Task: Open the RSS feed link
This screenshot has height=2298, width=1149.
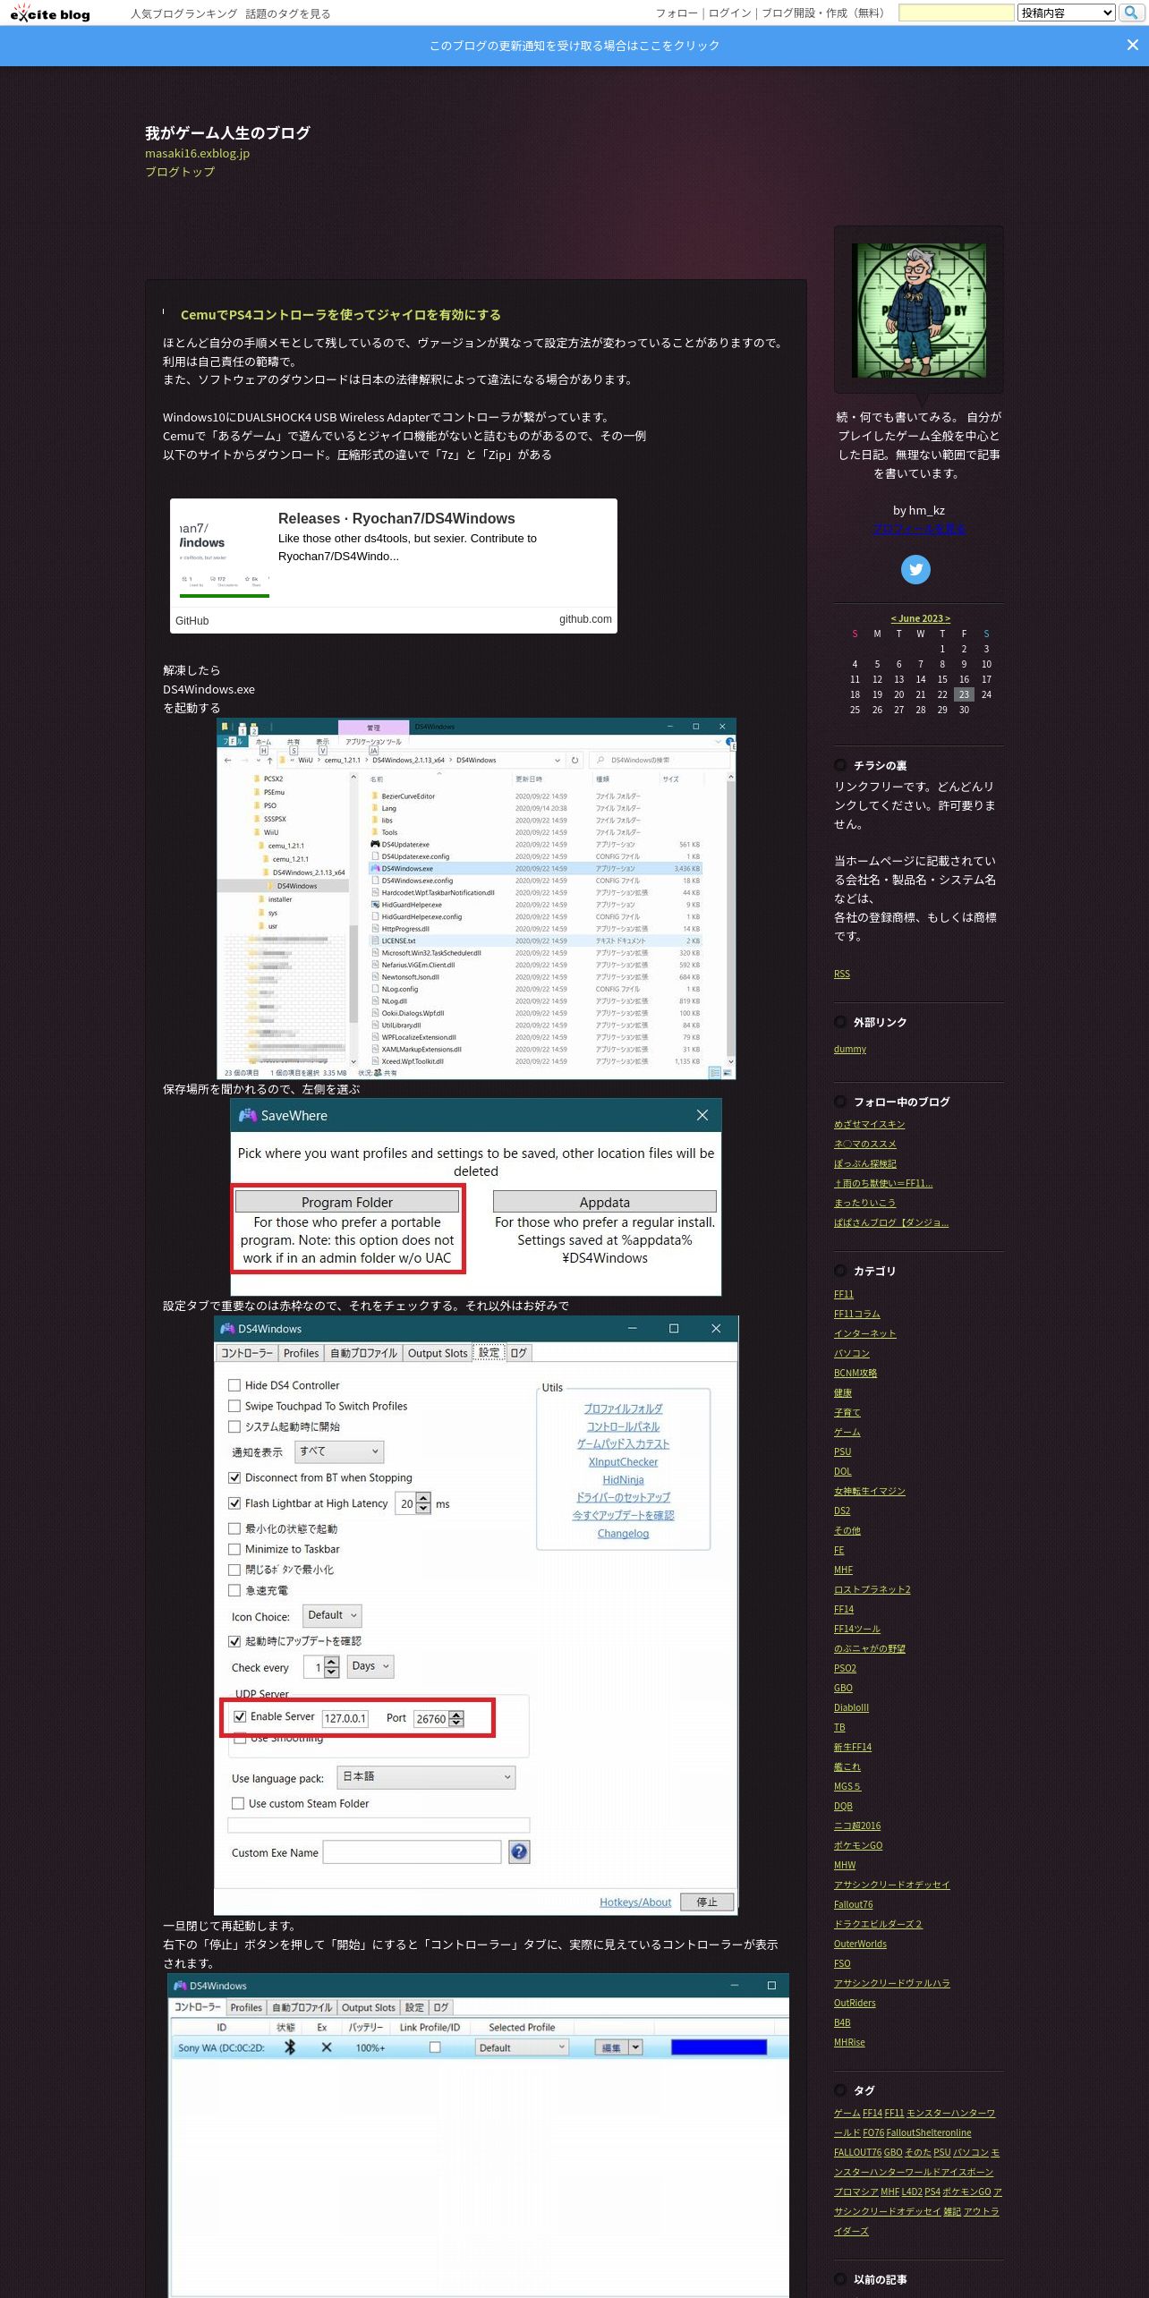Action: (x=842, y=974)
